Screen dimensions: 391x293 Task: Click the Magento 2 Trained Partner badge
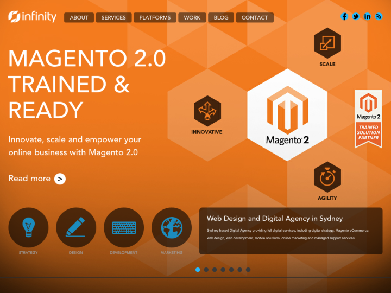tap(368, 119)
